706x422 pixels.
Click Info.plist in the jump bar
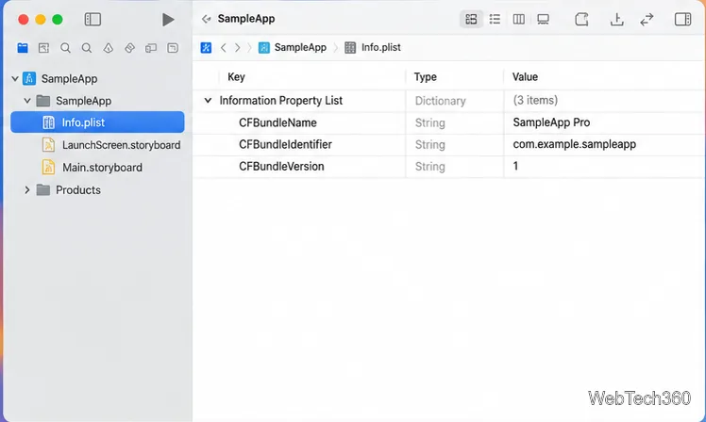click(373, 48)
